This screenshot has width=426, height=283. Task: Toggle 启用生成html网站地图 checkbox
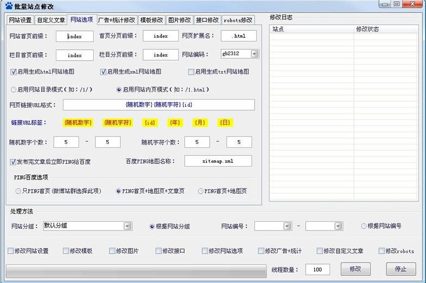(x=13, y=72)
